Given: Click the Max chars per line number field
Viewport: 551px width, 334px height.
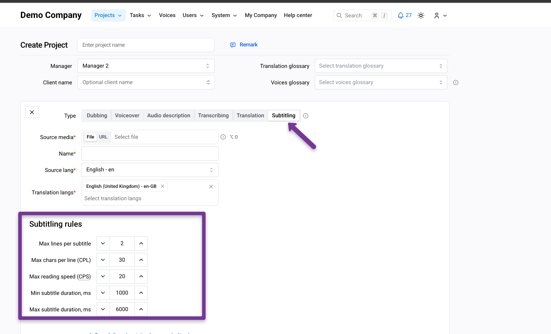Looking at the screenshot, I should coord(122,260).
